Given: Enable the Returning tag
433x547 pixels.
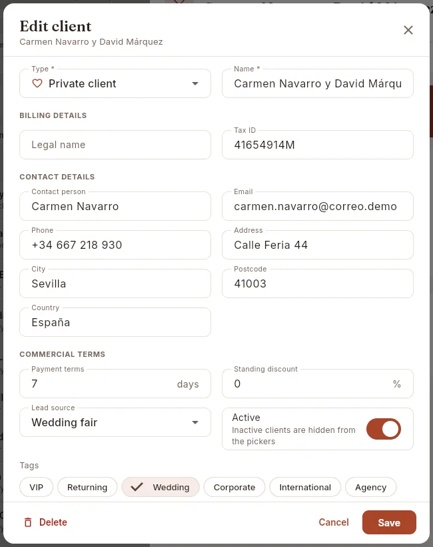Looking at the screenshot, I should point(87,487).
